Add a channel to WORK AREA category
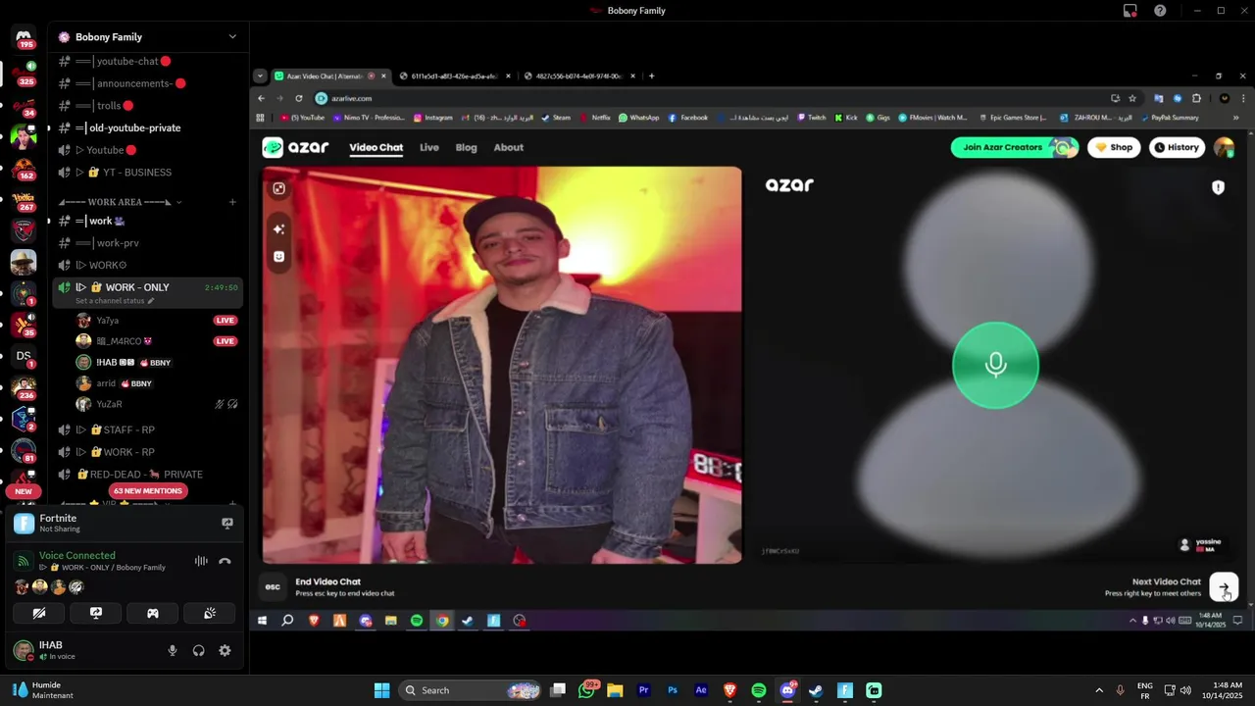The image size is (1255, 706). pyautogui.click(x=232, y=202)
